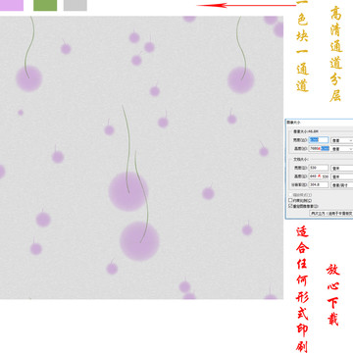Select the purple color block swatch

click(x=12, y=5)
